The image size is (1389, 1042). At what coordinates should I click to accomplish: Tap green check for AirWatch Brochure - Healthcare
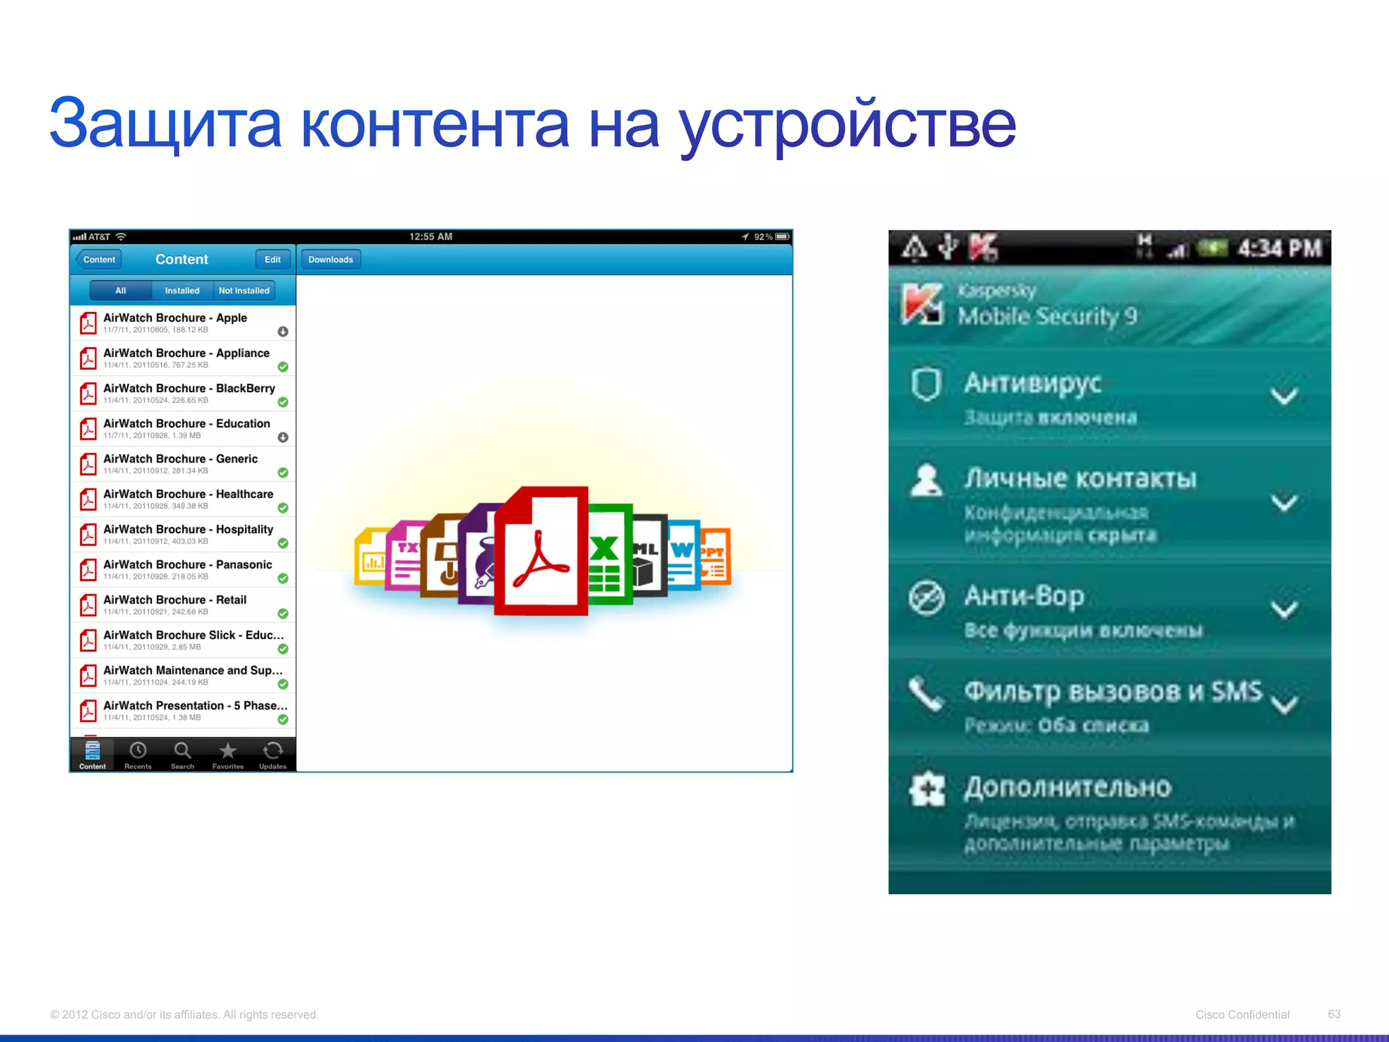[x=283, y=508]
